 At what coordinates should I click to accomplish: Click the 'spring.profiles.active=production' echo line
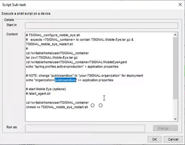coord(72,67)
